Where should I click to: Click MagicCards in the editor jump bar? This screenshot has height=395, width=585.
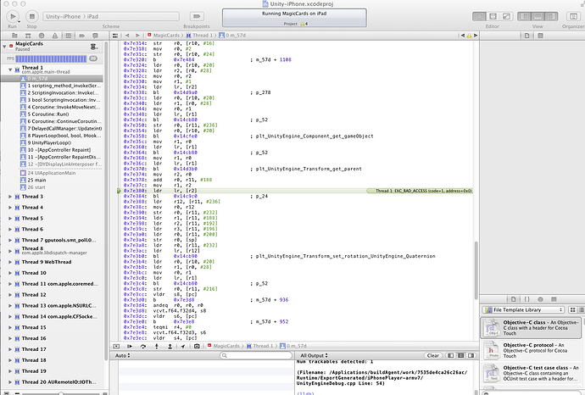point(163,36)
